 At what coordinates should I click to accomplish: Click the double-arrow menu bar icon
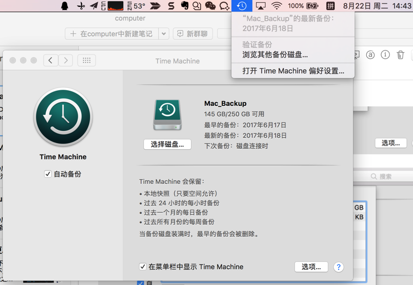tap(155, 6)
